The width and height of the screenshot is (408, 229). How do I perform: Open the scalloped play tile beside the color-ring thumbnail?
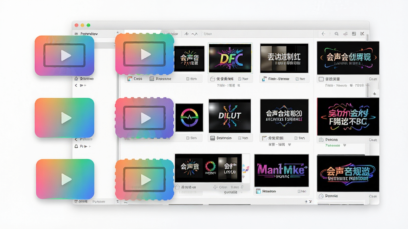[x=144, y=118]
